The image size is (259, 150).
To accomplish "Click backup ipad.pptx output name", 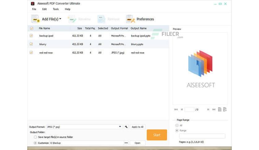I will pyautogui.click(x=141, y=36).
